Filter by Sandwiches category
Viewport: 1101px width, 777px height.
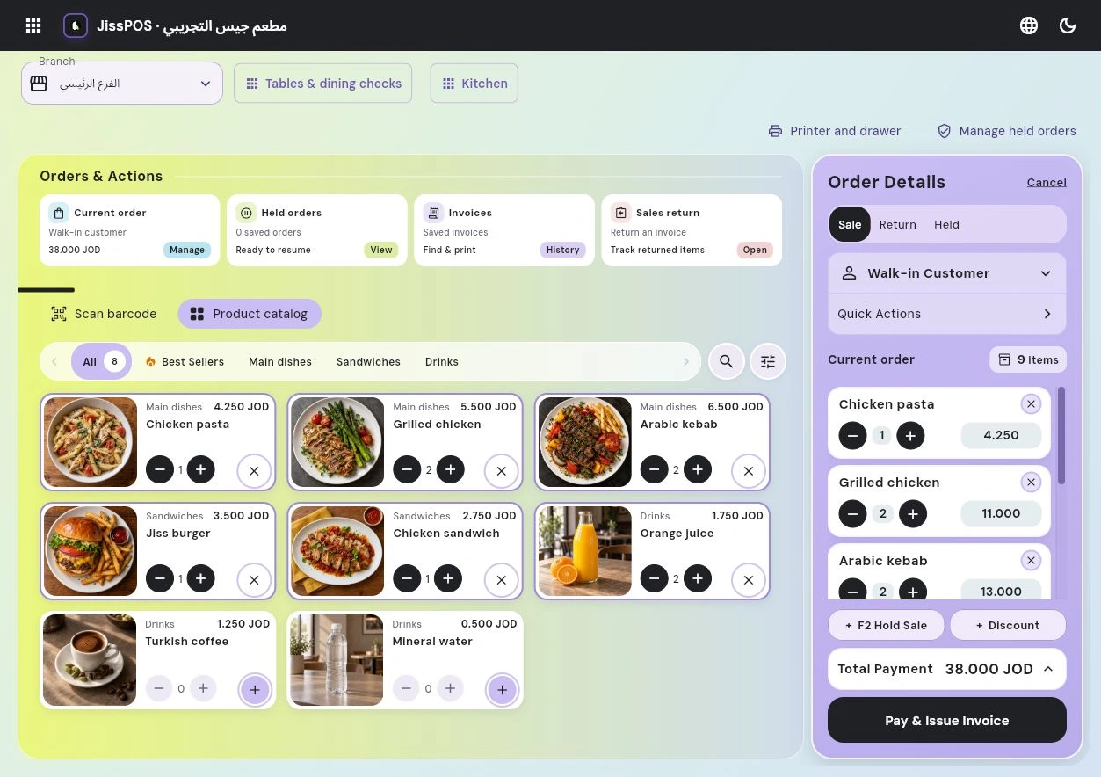(x=368, y=361)
